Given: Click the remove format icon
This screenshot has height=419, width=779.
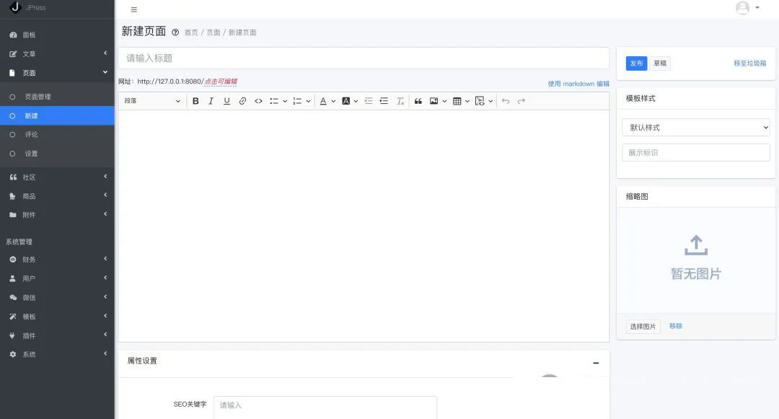Looking at the screenshot, I should point(400,101).
